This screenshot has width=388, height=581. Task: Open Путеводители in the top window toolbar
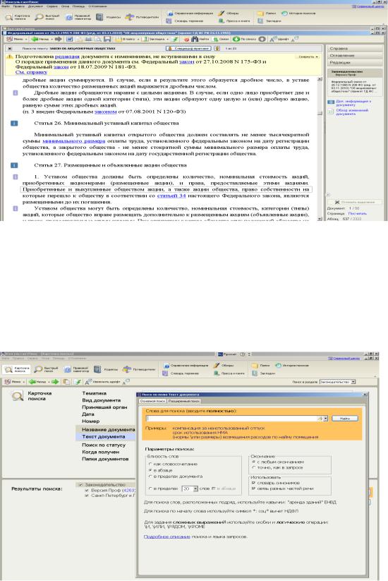click(x=143, y=17)
